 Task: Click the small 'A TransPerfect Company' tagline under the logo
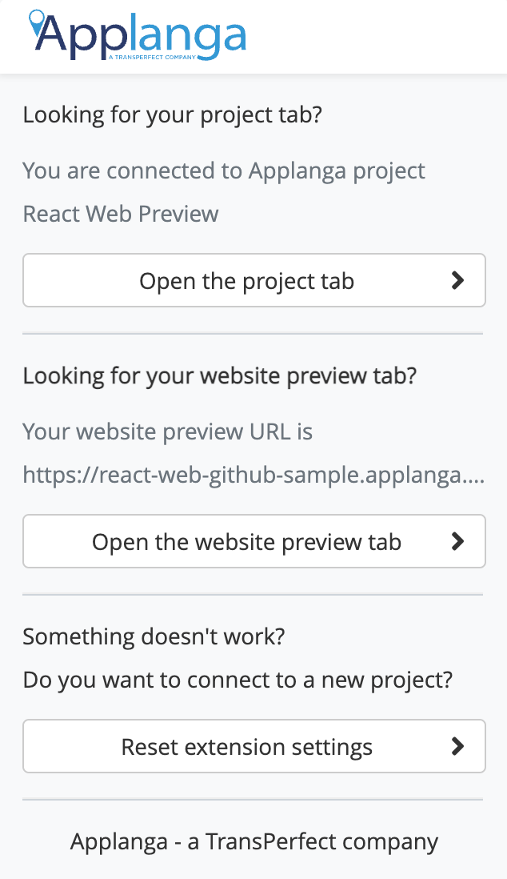pos(153,57)
